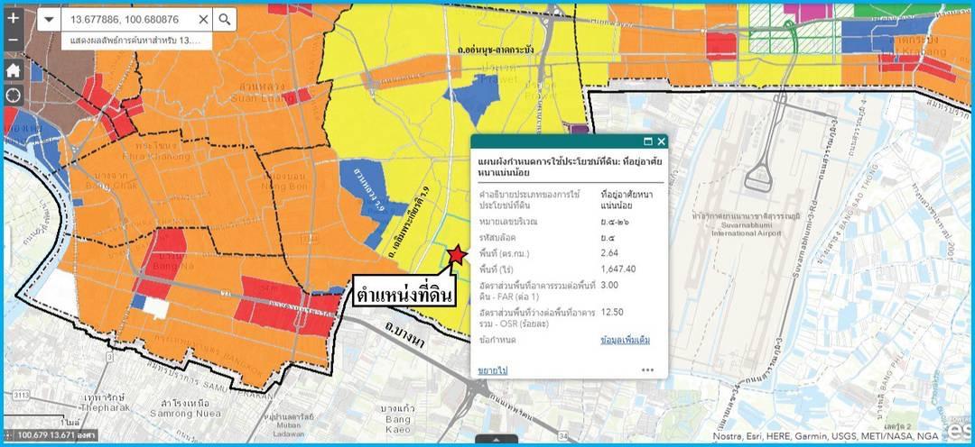Click the popup value 1,647.40
975x447 pixels.
[618, 269]
